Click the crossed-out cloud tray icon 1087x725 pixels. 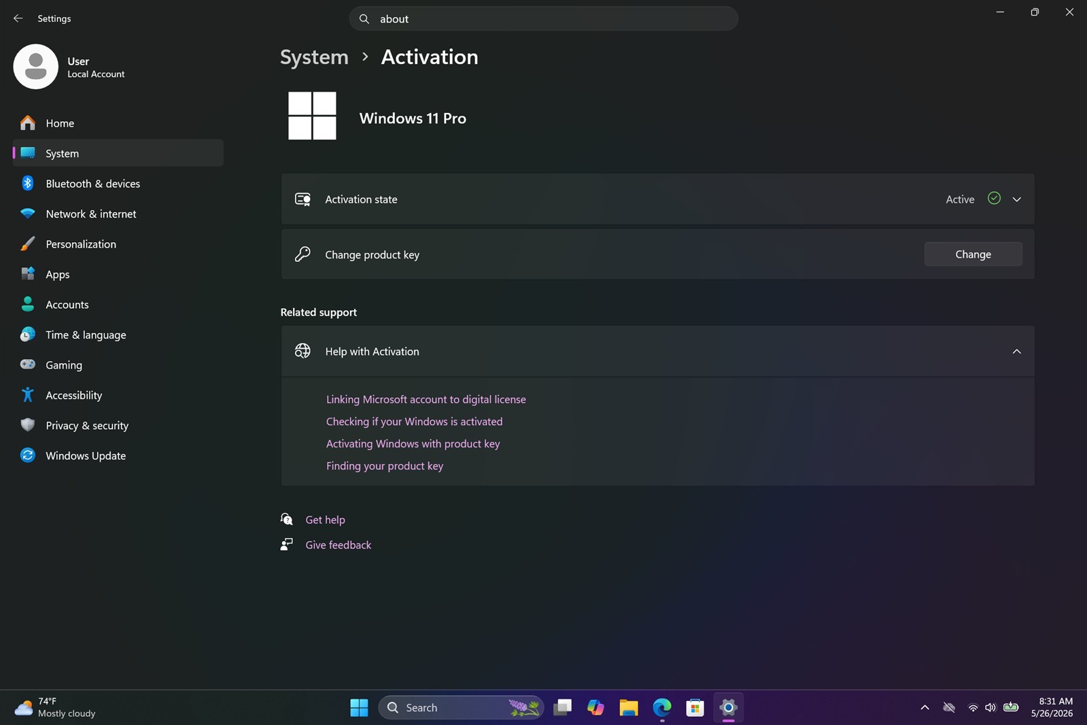pos(949,707)
